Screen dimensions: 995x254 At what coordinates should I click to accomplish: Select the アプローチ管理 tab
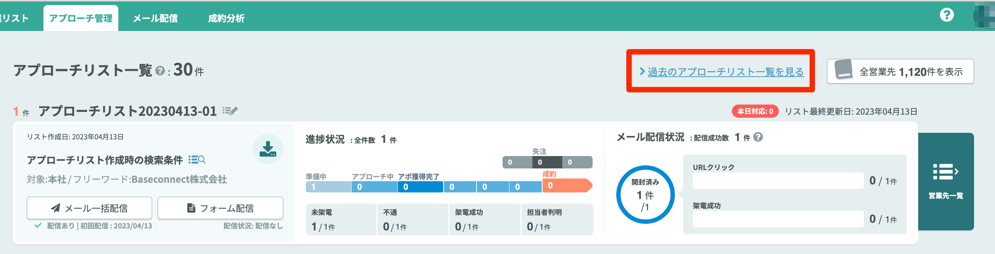(x=81, y=18)
